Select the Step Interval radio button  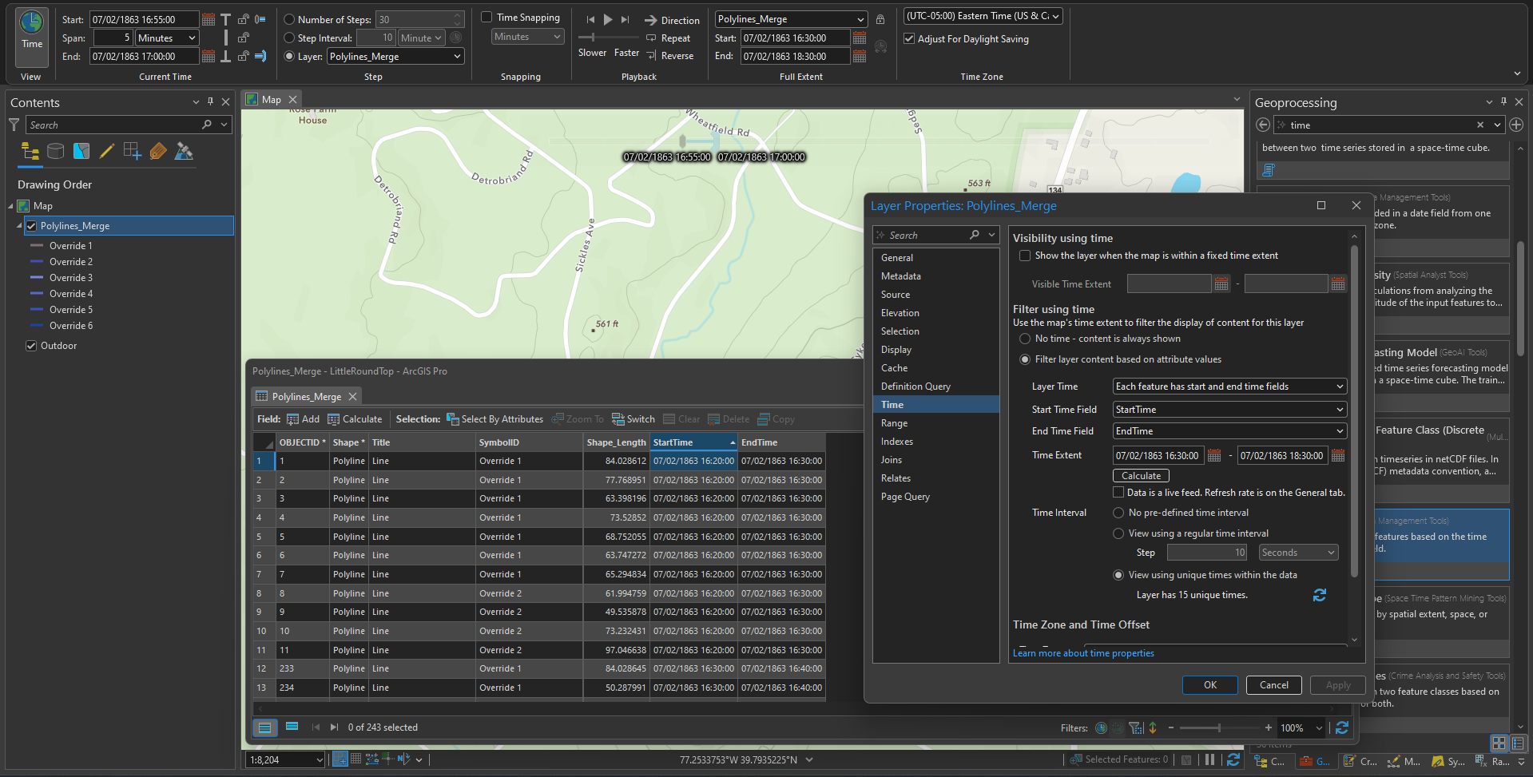point(288,38)
